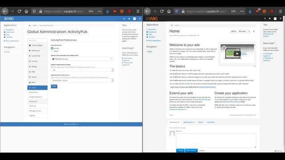The height and width of the screenshot is (160, 285).
Task: Select the Reject follow policy radio
Action: (x=52, y=51)
